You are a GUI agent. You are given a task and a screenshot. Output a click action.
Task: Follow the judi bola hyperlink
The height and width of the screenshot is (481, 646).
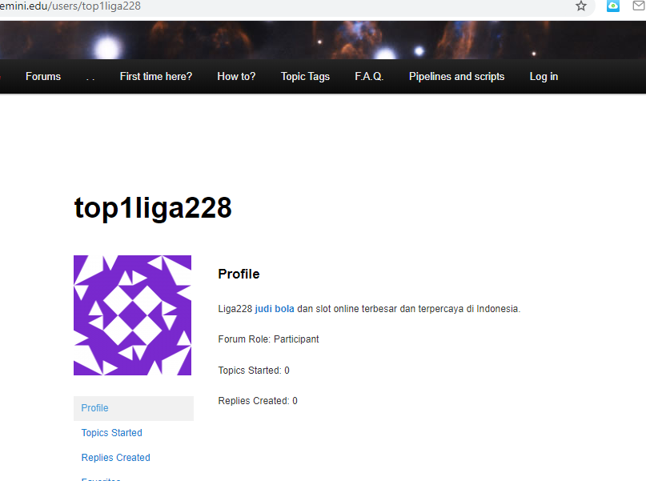click(275, 309)
